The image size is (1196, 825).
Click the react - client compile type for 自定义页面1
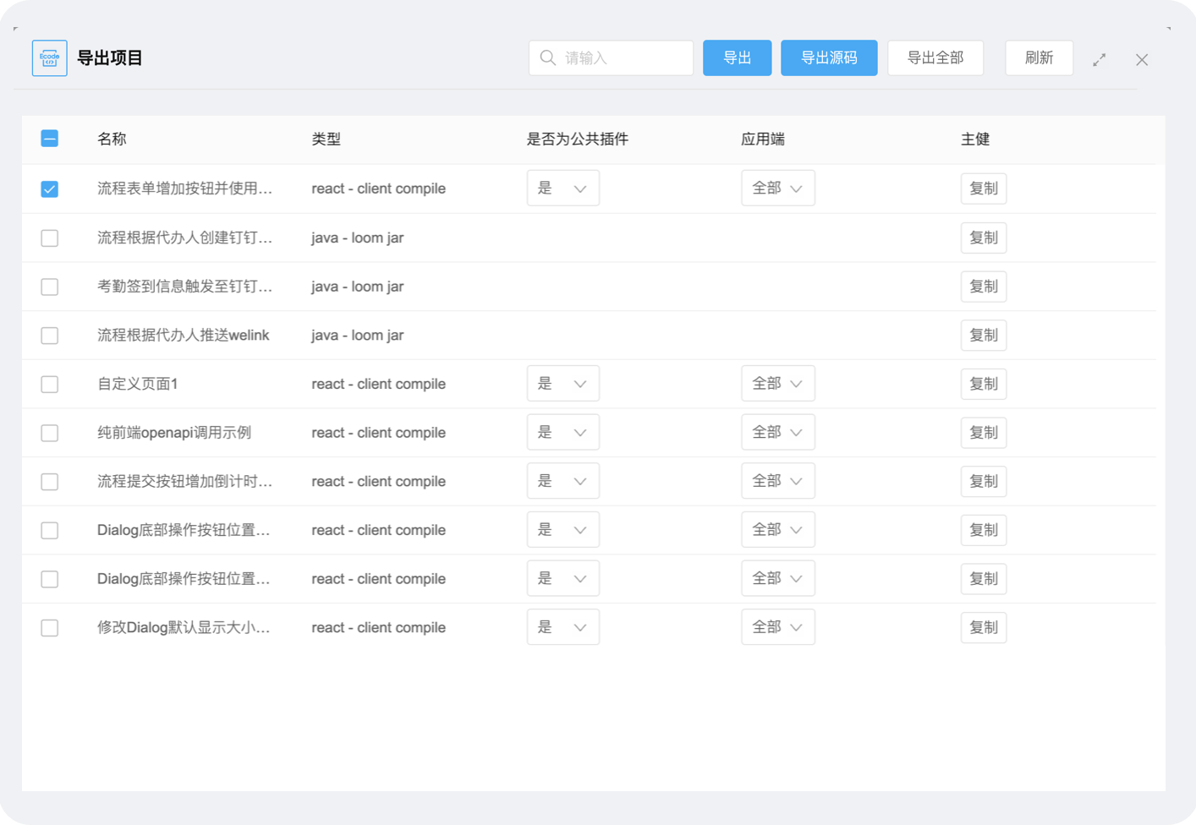point(378,384)
